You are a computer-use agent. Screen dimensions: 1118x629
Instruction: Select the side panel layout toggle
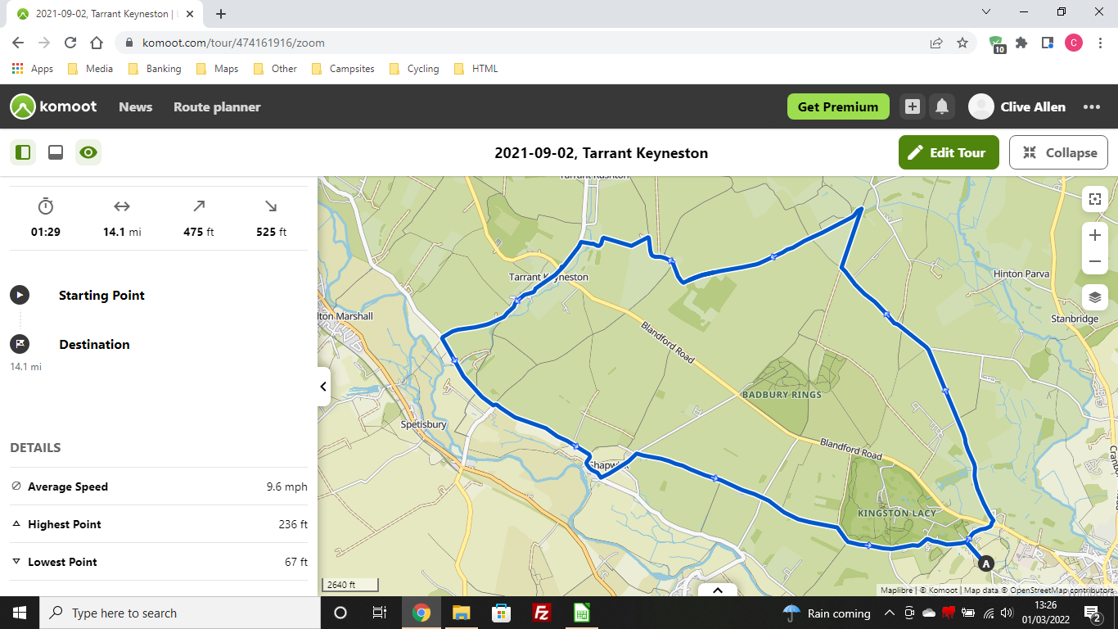pos(23,152)
